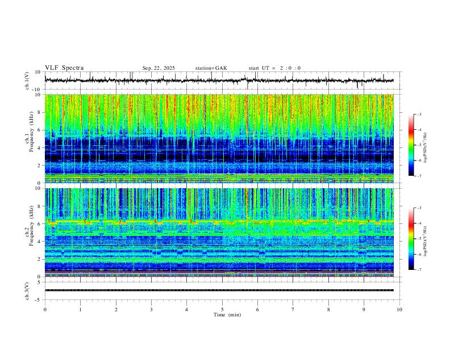Click the ch.2 "Frequency (kHz)" axis label
Image resolution: width=450 pixels, height=347 pixels.
pyautogui.click(x=31, y=226)
